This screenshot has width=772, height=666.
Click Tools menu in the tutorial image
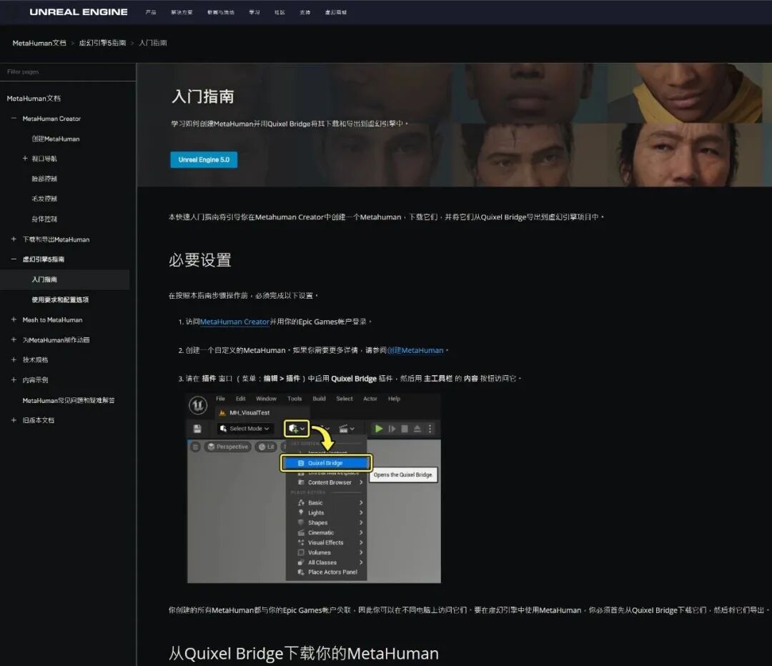pyautogui.click(x=295, y=399)
